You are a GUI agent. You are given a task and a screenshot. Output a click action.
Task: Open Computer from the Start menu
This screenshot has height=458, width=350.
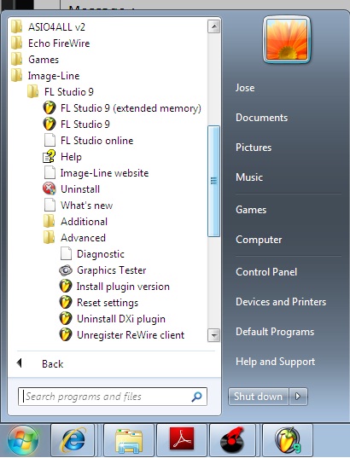click(259, 240)
